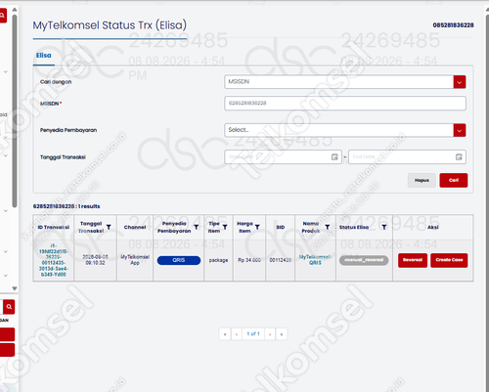
Task: Click the Start Date input field
Action: (x=283, y=157)
